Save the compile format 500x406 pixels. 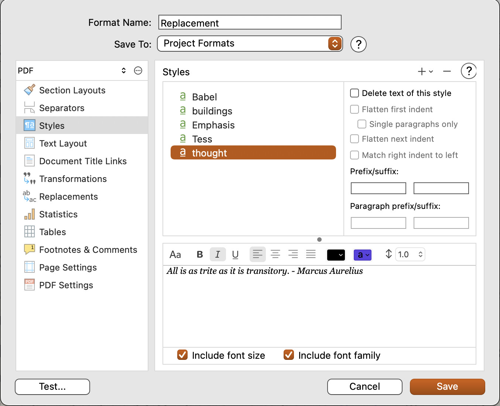(x=448, y=386)
